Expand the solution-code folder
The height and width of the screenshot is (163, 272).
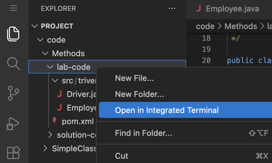(x=50, y=135)
